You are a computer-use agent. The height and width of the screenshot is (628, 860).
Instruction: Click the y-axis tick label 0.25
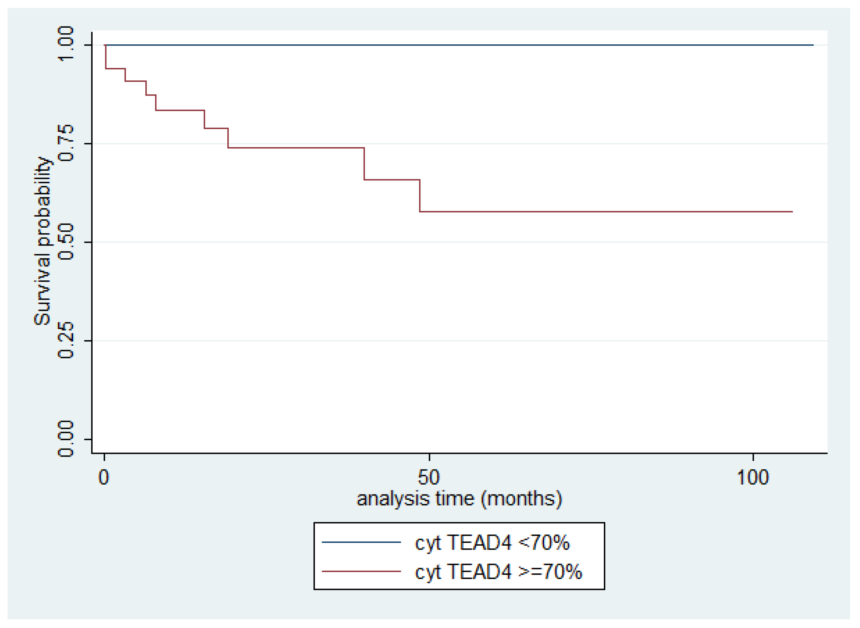[x=66, y=340]
